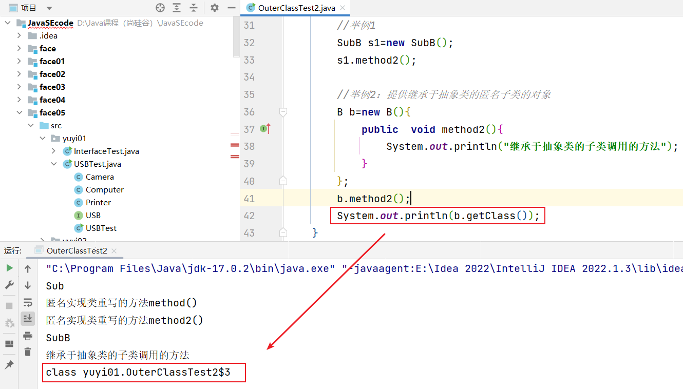Click code "b.method2();" on line 41

[373, 199]
